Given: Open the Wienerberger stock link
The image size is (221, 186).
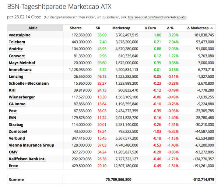Looking at the screenshot, I should pos(22,97).
